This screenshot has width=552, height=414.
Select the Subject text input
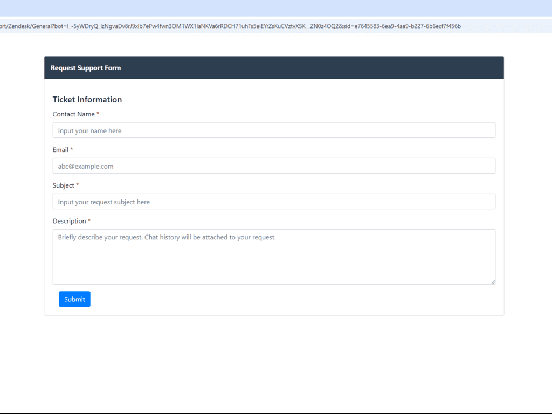coord(274,202)
